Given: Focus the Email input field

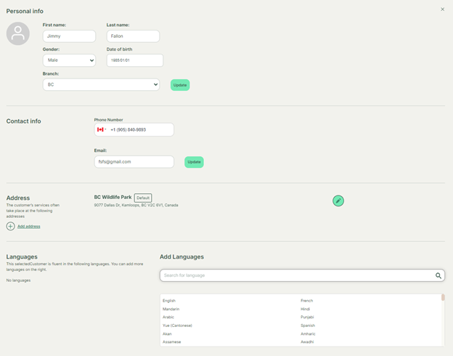Looking at the screenshot, I should pos(134,162).
